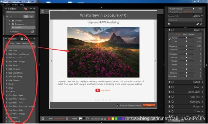Click the Folders panel orange bookmark icon

26,9
